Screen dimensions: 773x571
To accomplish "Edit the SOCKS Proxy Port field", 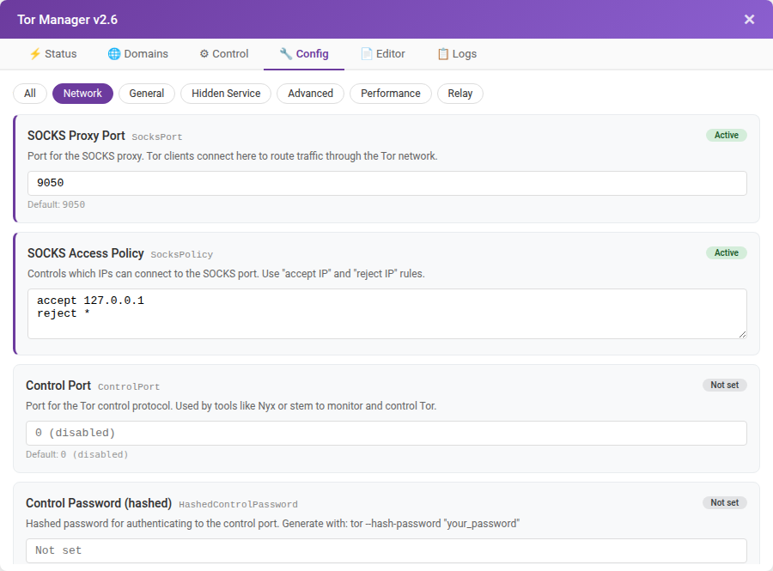I will point(387,183).
